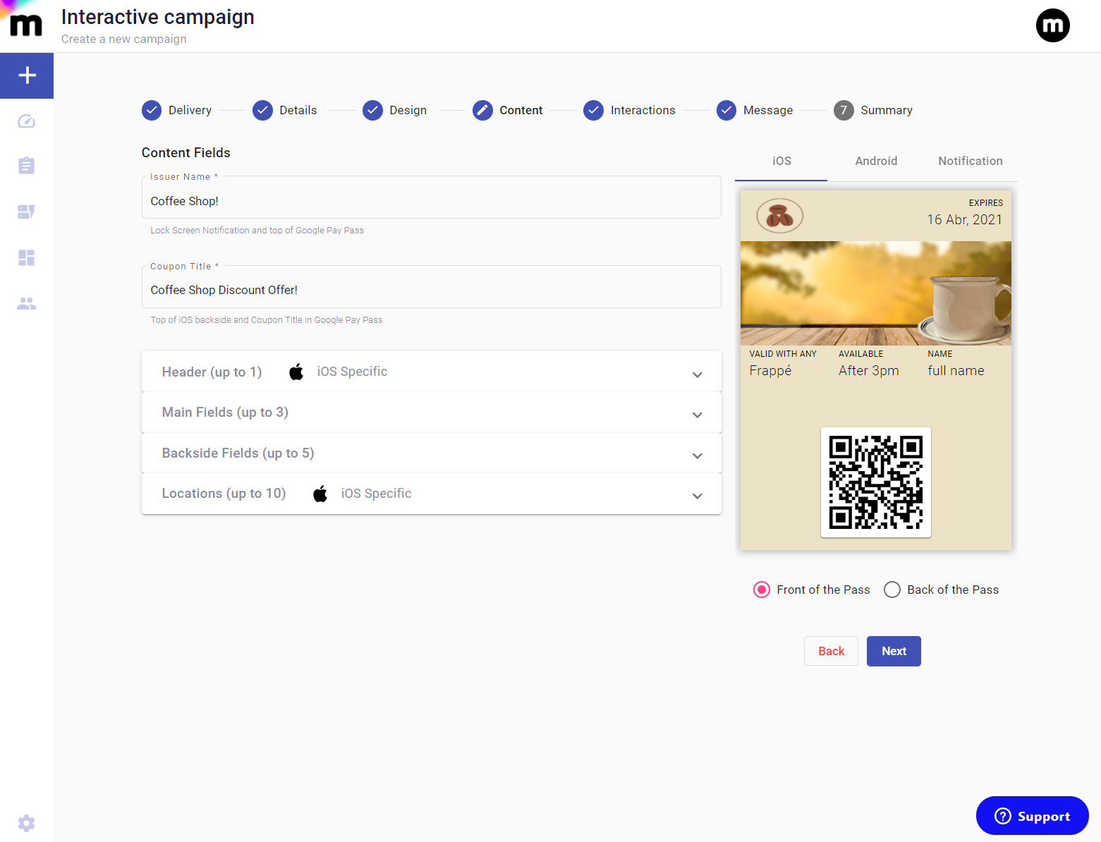Select the Front of the Pass radio button
Screen dimensions: 1101x842
pos(761,590)
